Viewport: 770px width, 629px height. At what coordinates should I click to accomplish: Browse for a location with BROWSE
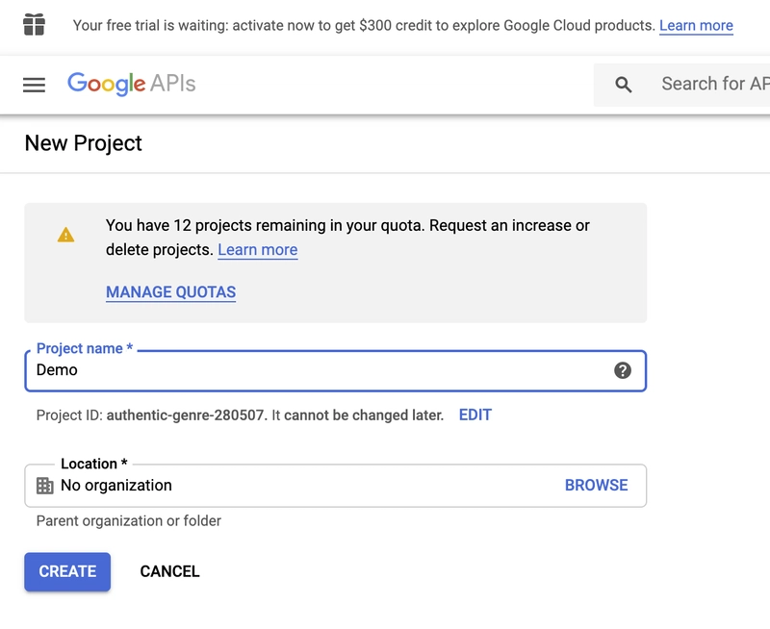click(596, 486)
